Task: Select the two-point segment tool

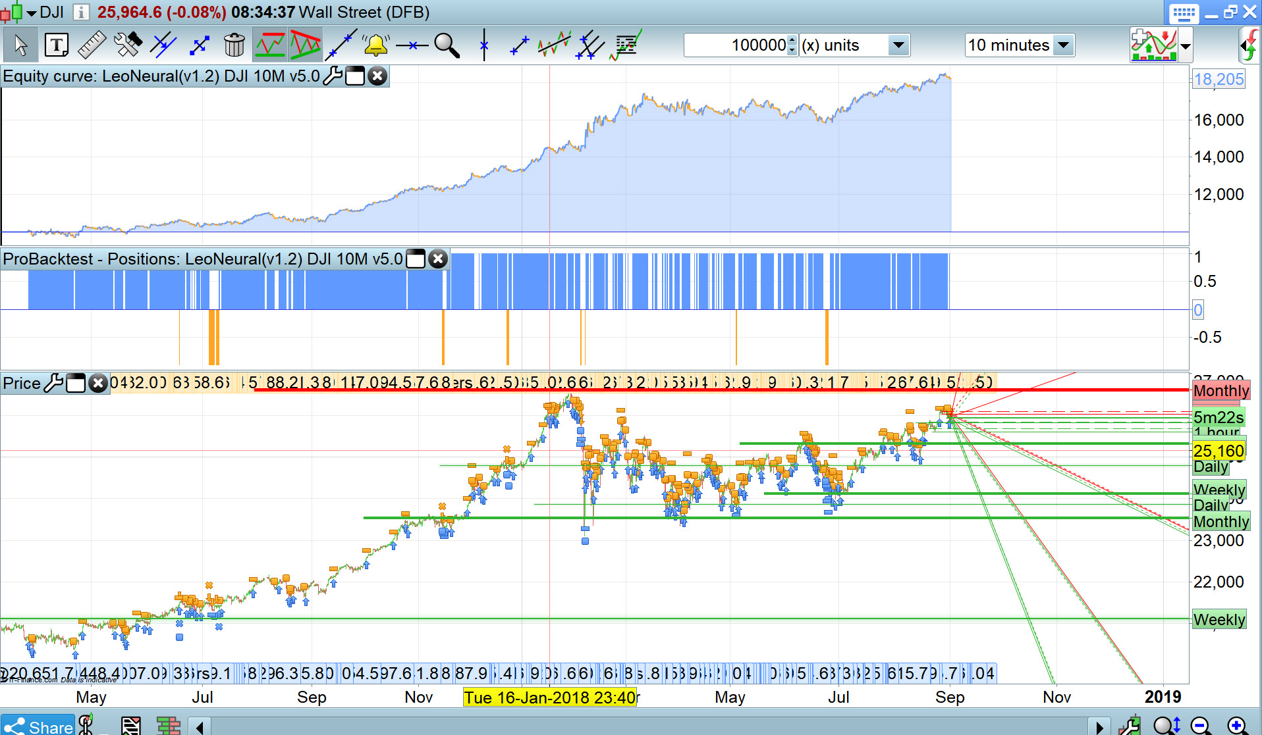Action: [519, 45]
